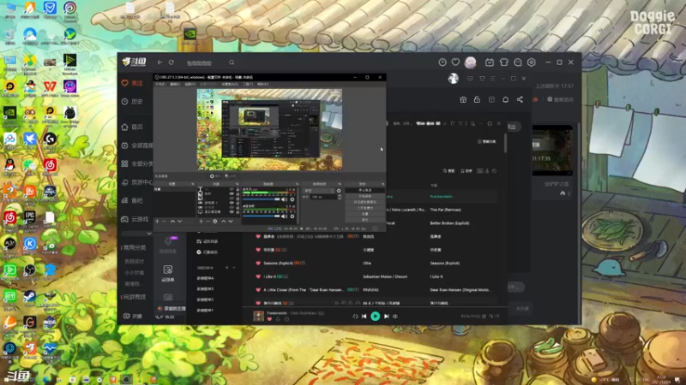This screenshot has height=385, width=686.
Task: Open 关注 follow tab in Douyu sidebar
Action: (x=132, y=83)
